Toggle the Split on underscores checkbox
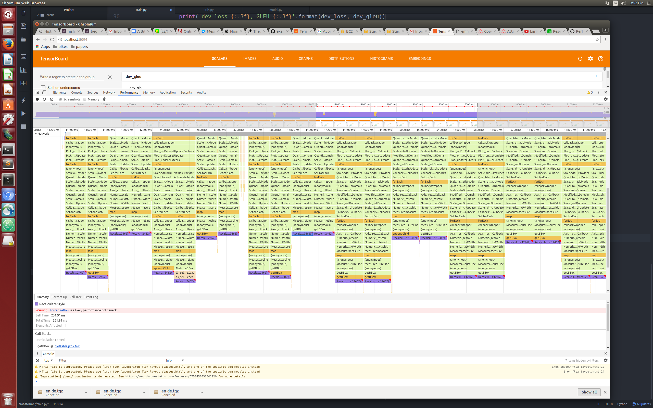This screenshot has width=653, height=408. click(43, 87)
